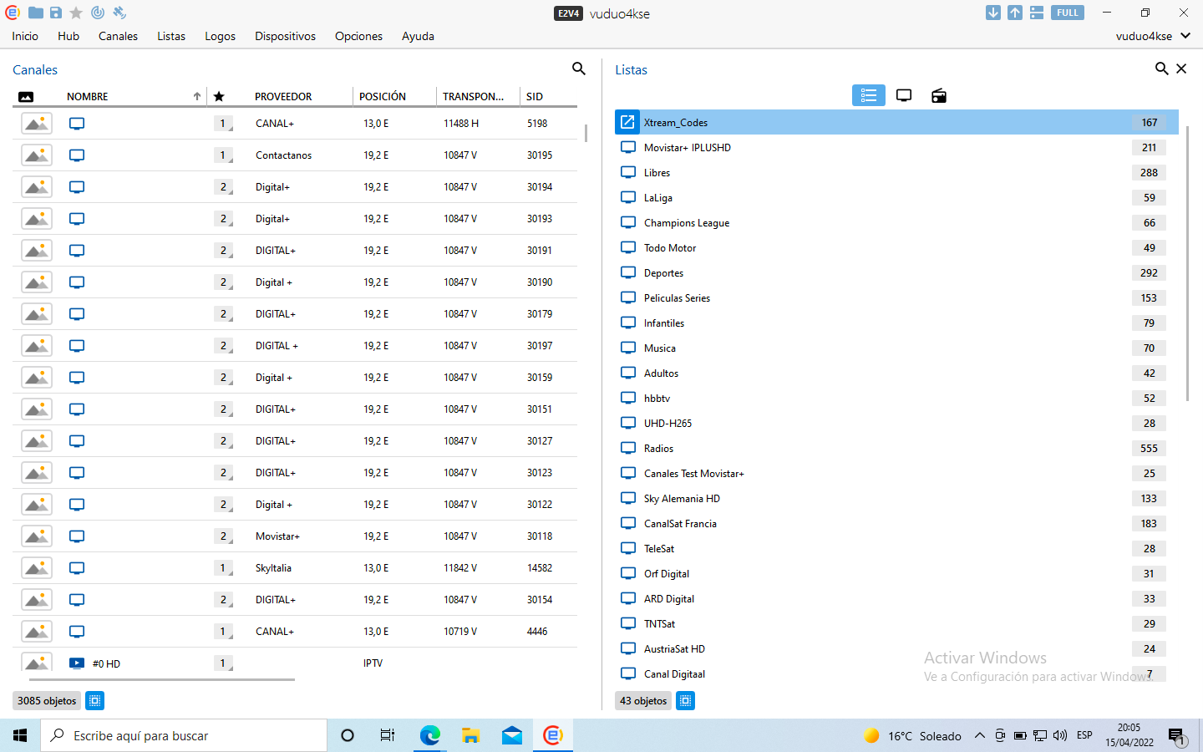
Task: Sort channels by the PROVEEDOR column
Action: click(x=283, y=96)
